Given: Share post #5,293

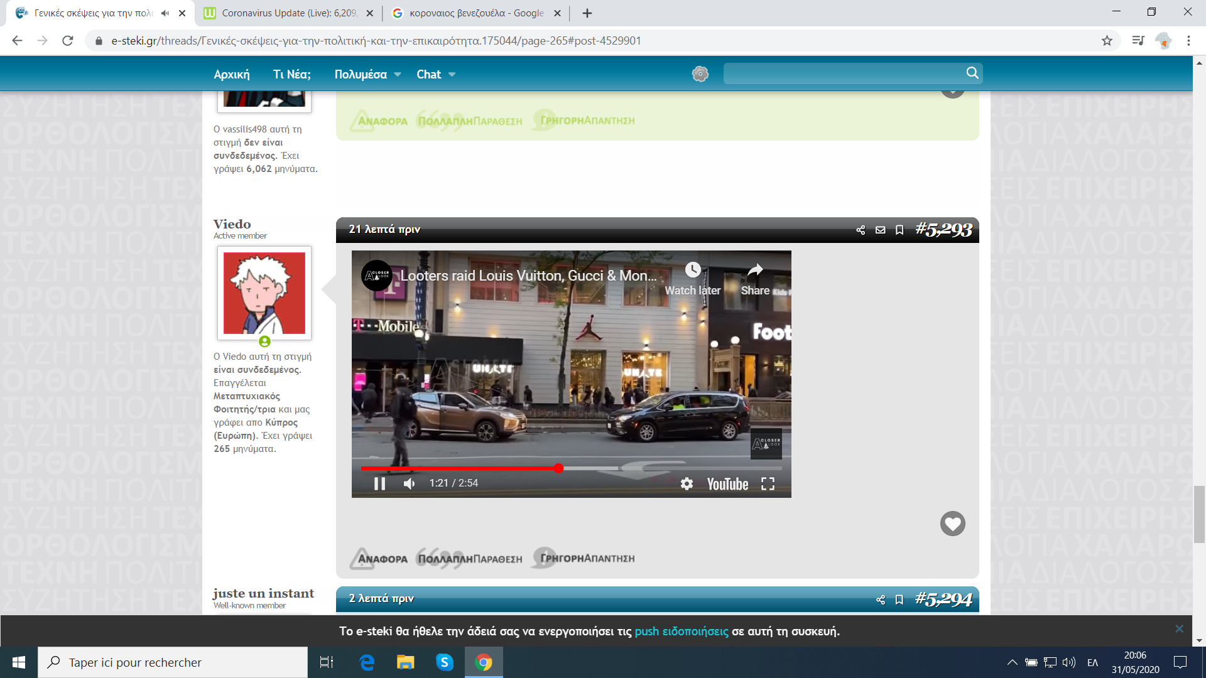Looking at the screenshot, I should (861, 230).
